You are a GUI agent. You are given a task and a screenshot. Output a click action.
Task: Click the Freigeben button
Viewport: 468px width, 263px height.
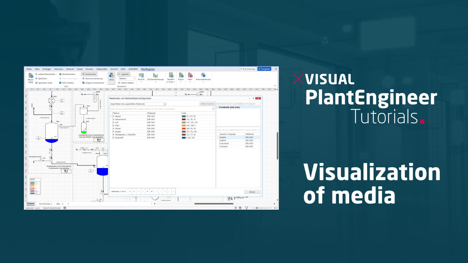[264, 69]
